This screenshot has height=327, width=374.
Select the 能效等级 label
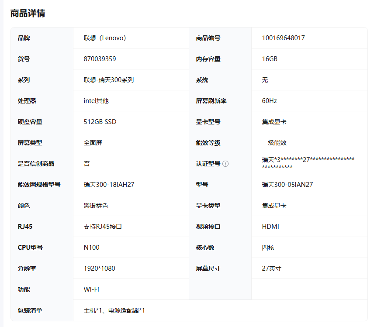pos(208,143)
